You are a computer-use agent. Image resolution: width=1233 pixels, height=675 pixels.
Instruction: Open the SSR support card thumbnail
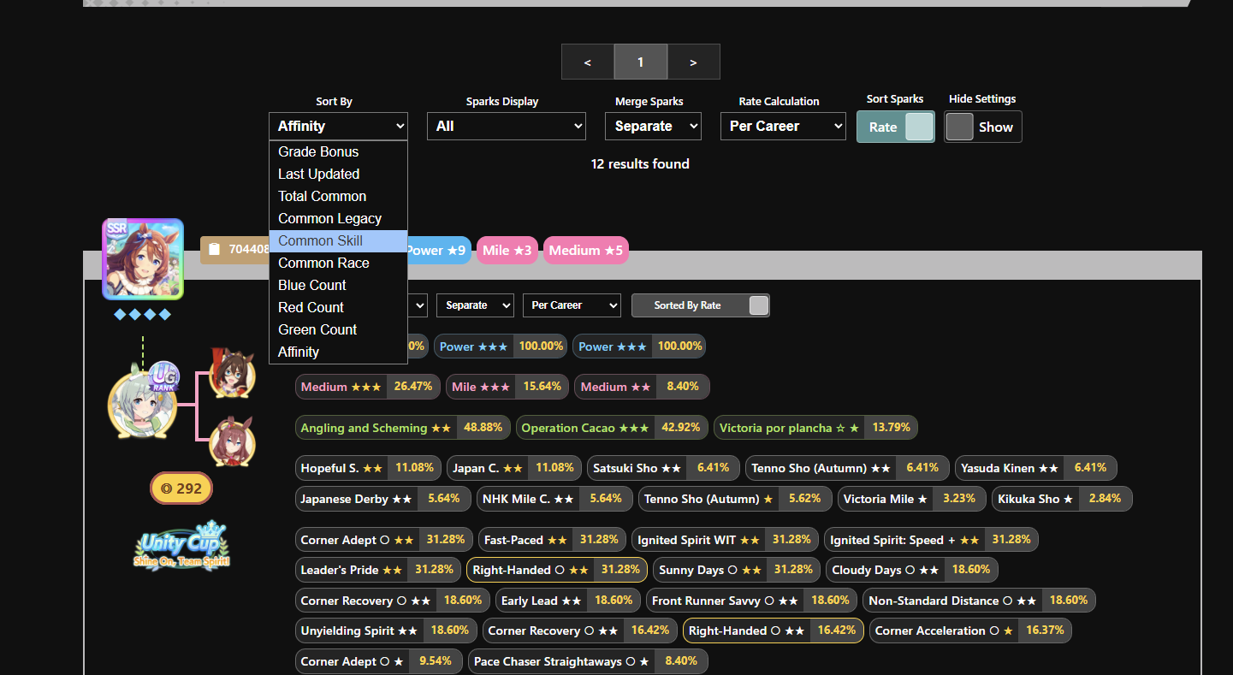point(143,259)
